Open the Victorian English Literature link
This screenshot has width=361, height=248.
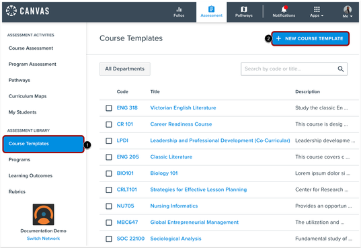(x=183, y=108)
